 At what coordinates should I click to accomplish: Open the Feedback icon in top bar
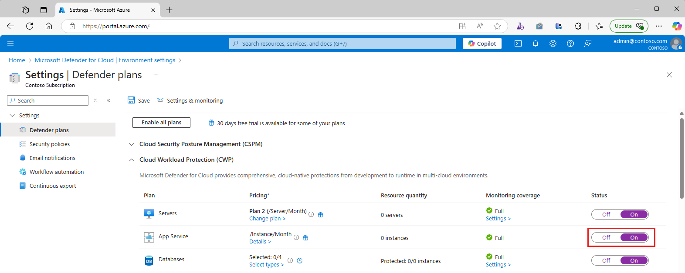click(x=588, y=43)
